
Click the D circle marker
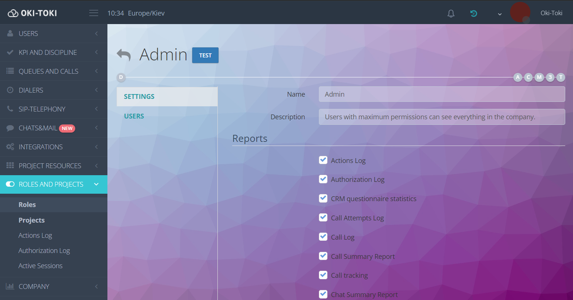tap(121, 77)
